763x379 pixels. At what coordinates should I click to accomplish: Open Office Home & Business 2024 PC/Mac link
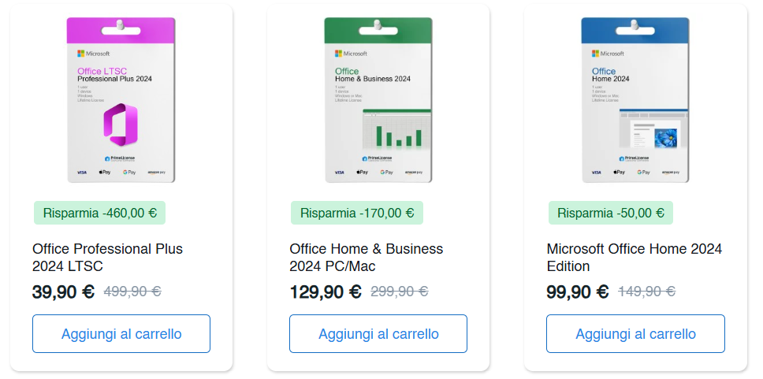pyautogui.click(x=366, y=257)
